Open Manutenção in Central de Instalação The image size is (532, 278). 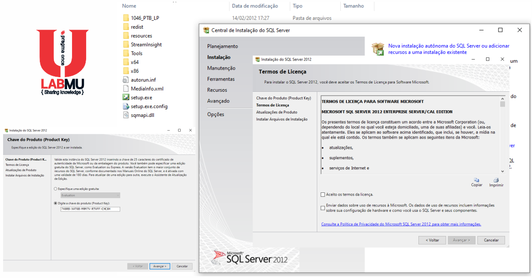[221, 68]
